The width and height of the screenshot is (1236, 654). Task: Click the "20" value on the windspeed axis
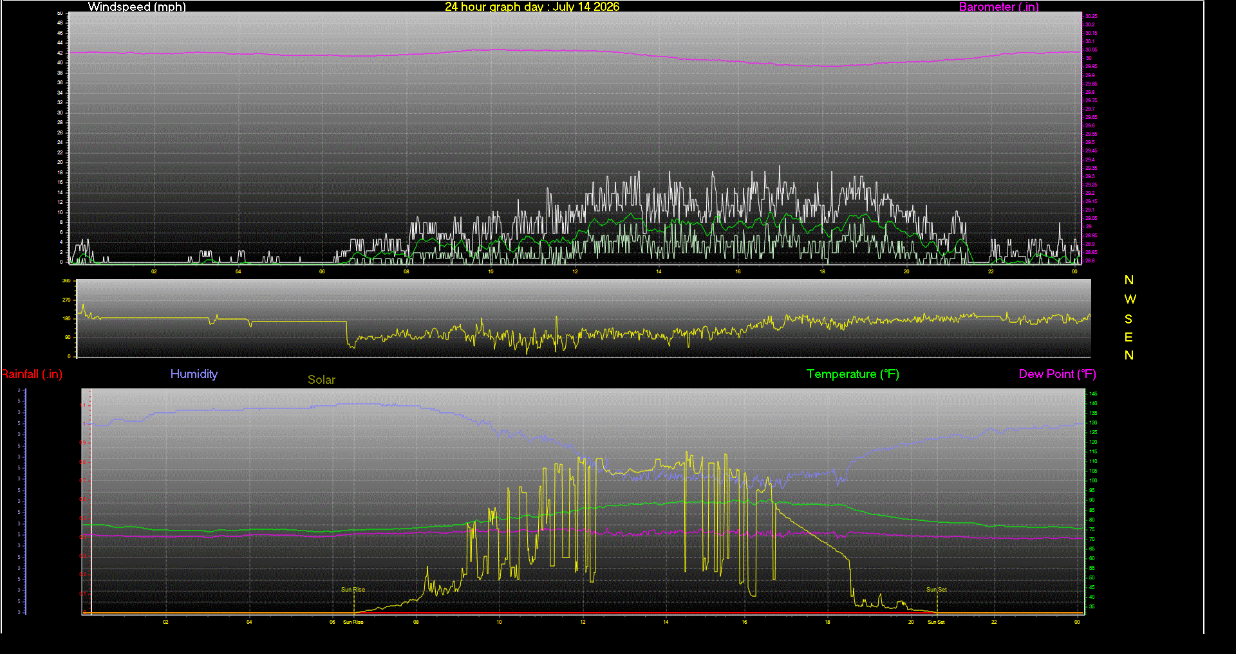pos(60,162)
